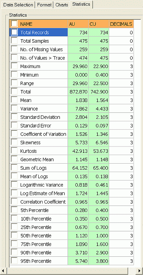Tick the Standard Deviation checkbox

pos(14,117)
